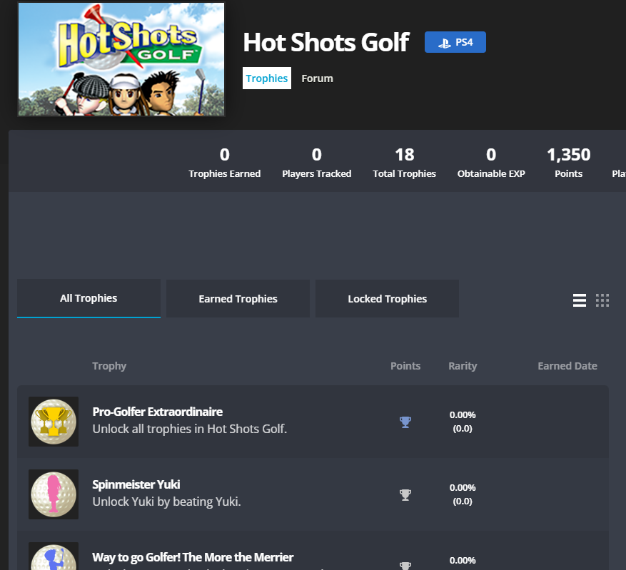
Task: Show Locked Trophies tab
Action: (388, 299)
